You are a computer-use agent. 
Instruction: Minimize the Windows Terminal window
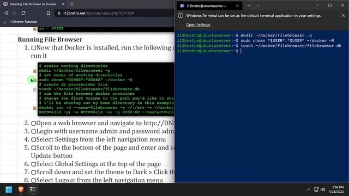[317, 5]
